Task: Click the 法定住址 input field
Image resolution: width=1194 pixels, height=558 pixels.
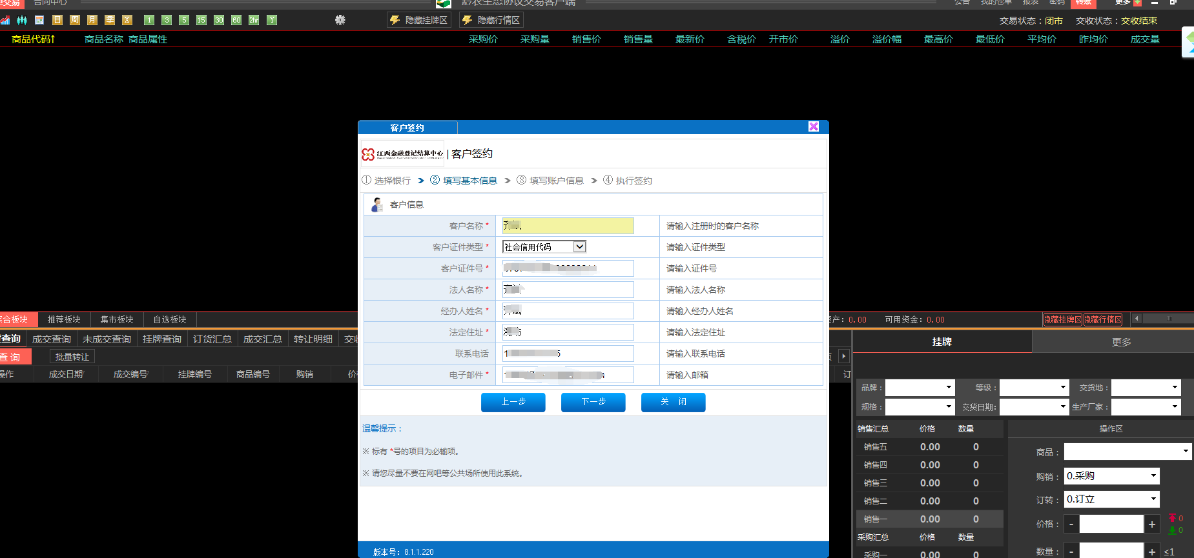Action: pos(568,332)
